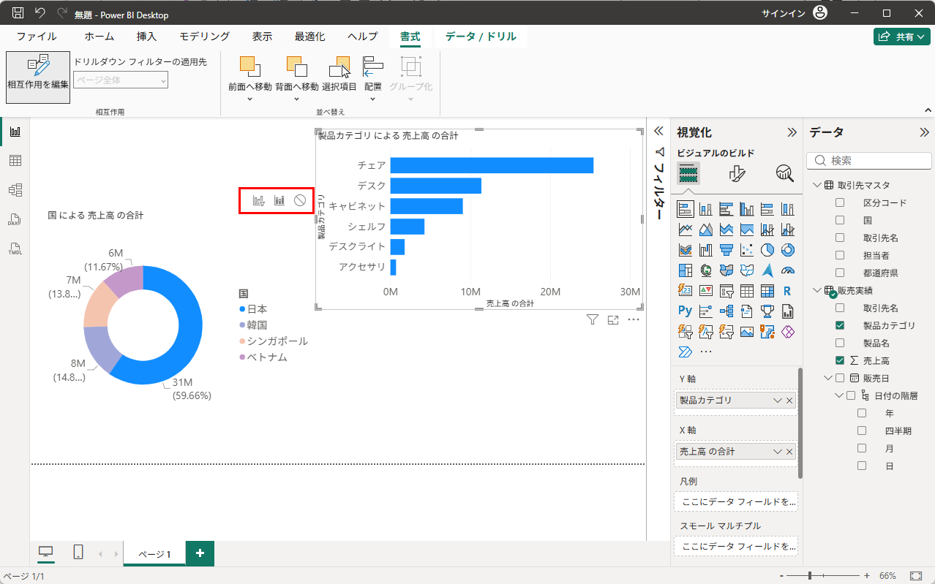Insert the slicer visual

coord(726,291)
